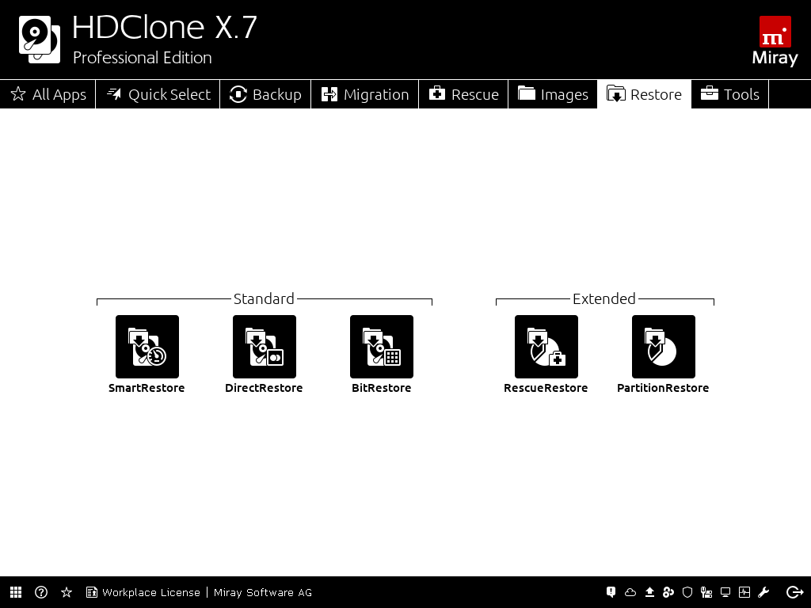This screenshot has width=811, height=608.
Task: Switch to the Backup tab
Action: click(x=265, y=94)
